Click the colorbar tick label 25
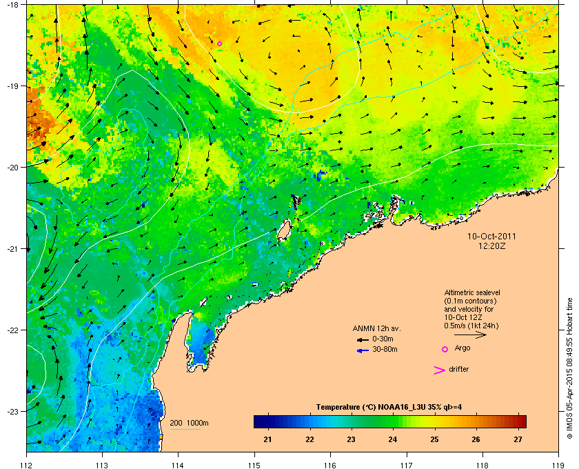This screenshot has height=469, width=579. coord(434,439)
